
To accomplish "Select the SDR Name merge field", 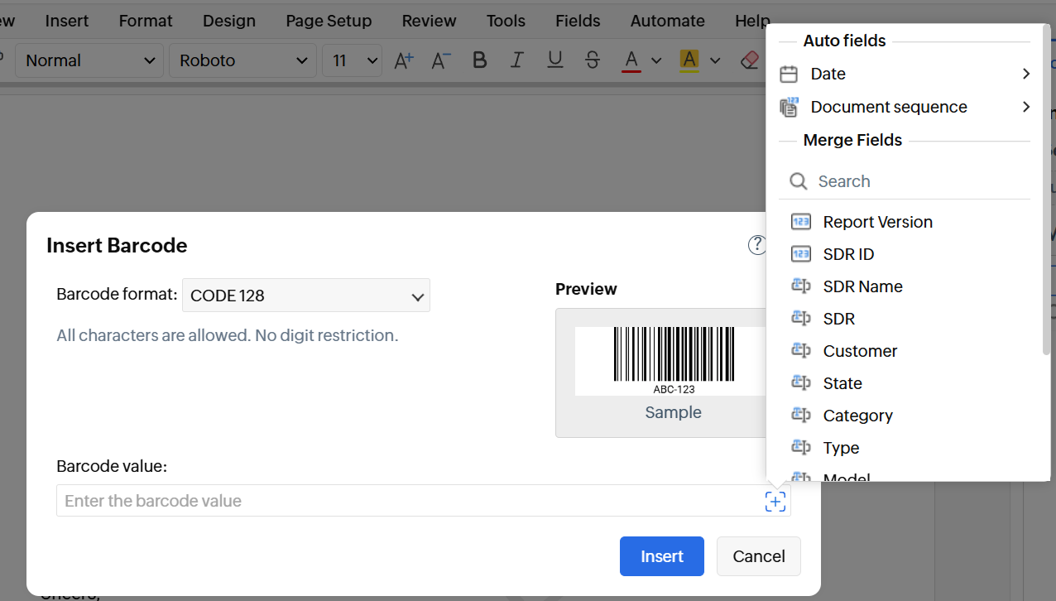I will (x=862, y=286).
